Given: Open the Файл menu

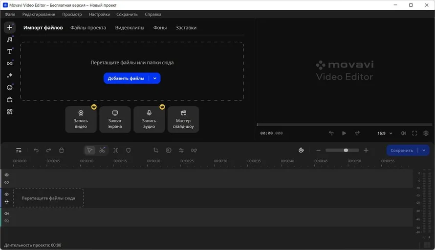Looking at the screenshot, I should click(10, 15).
